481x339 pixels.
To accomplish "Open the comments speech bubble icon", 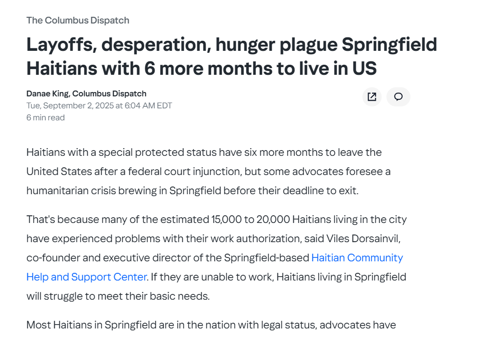I will pyautogui.click(x=398, y=97).
